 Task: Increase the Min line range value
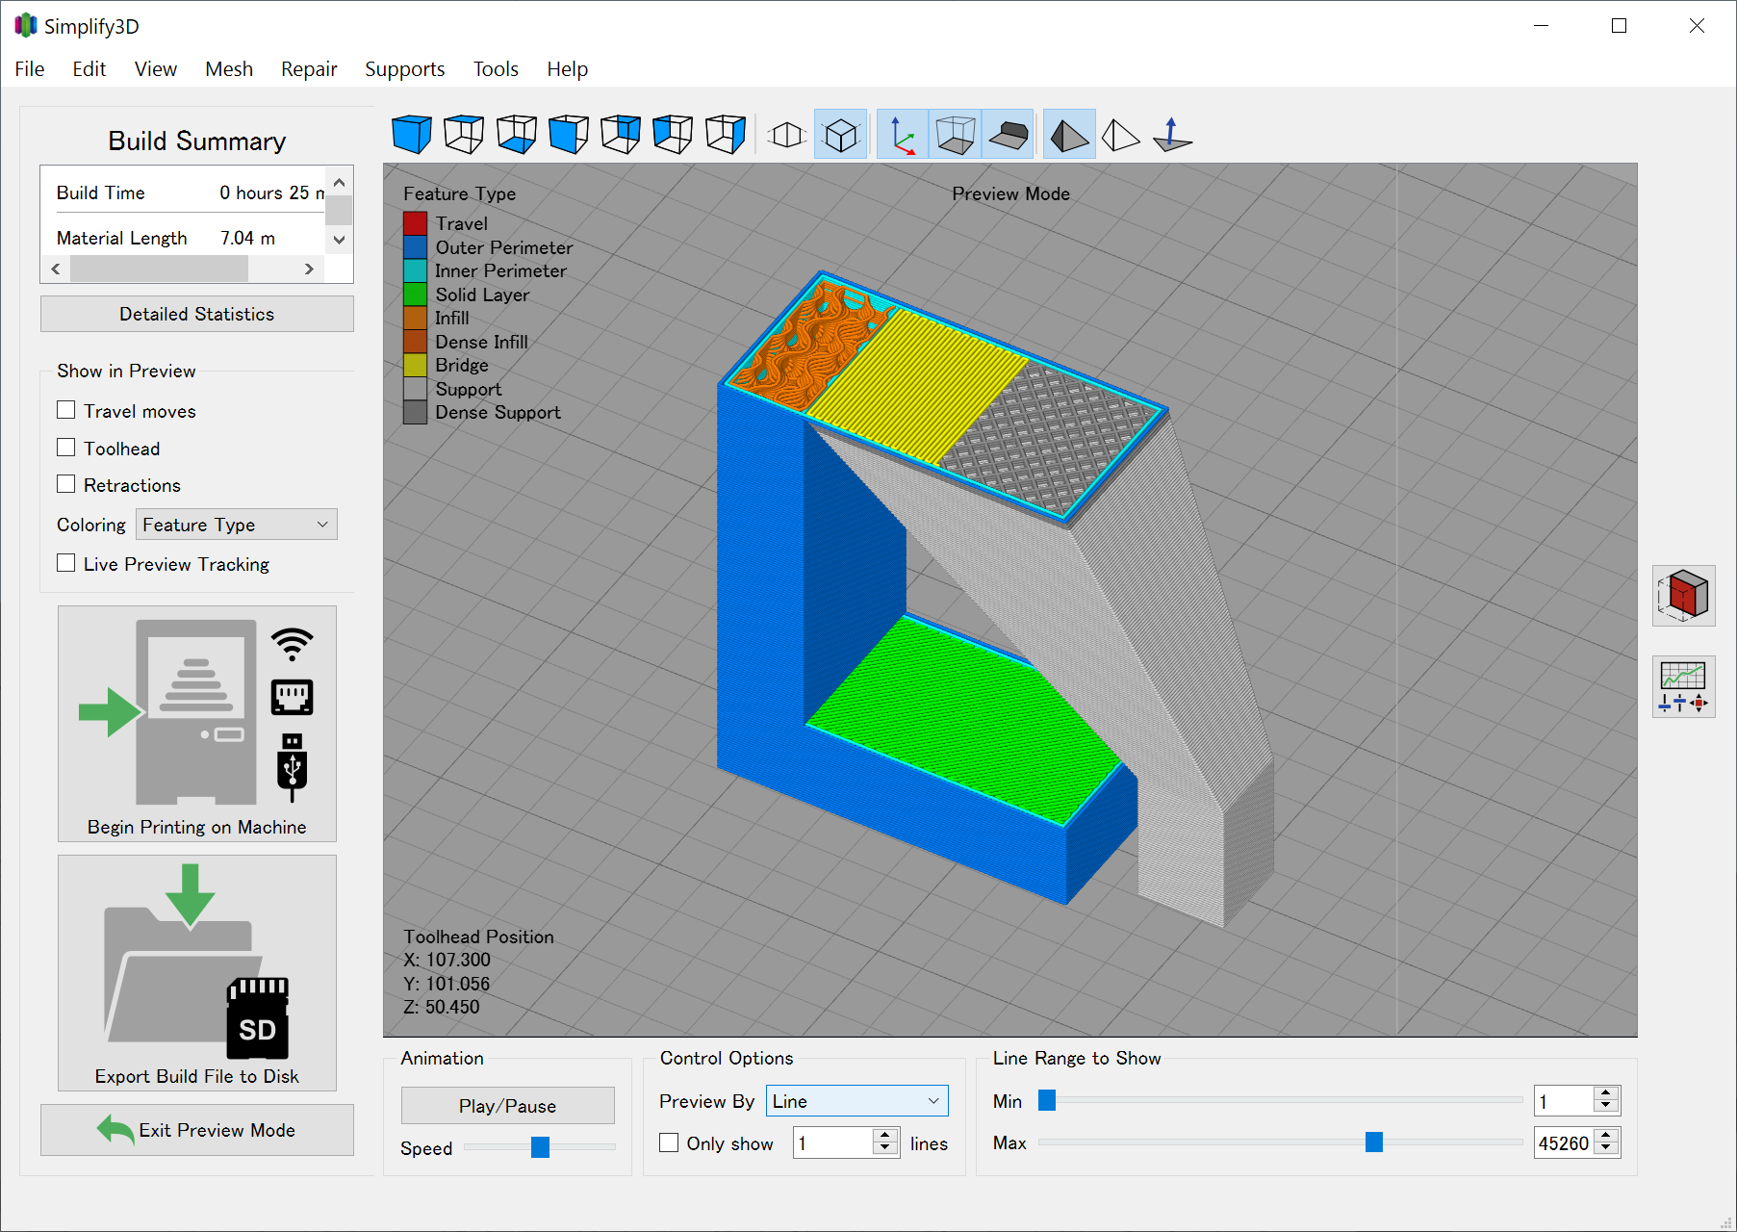pos(1605,1093)
